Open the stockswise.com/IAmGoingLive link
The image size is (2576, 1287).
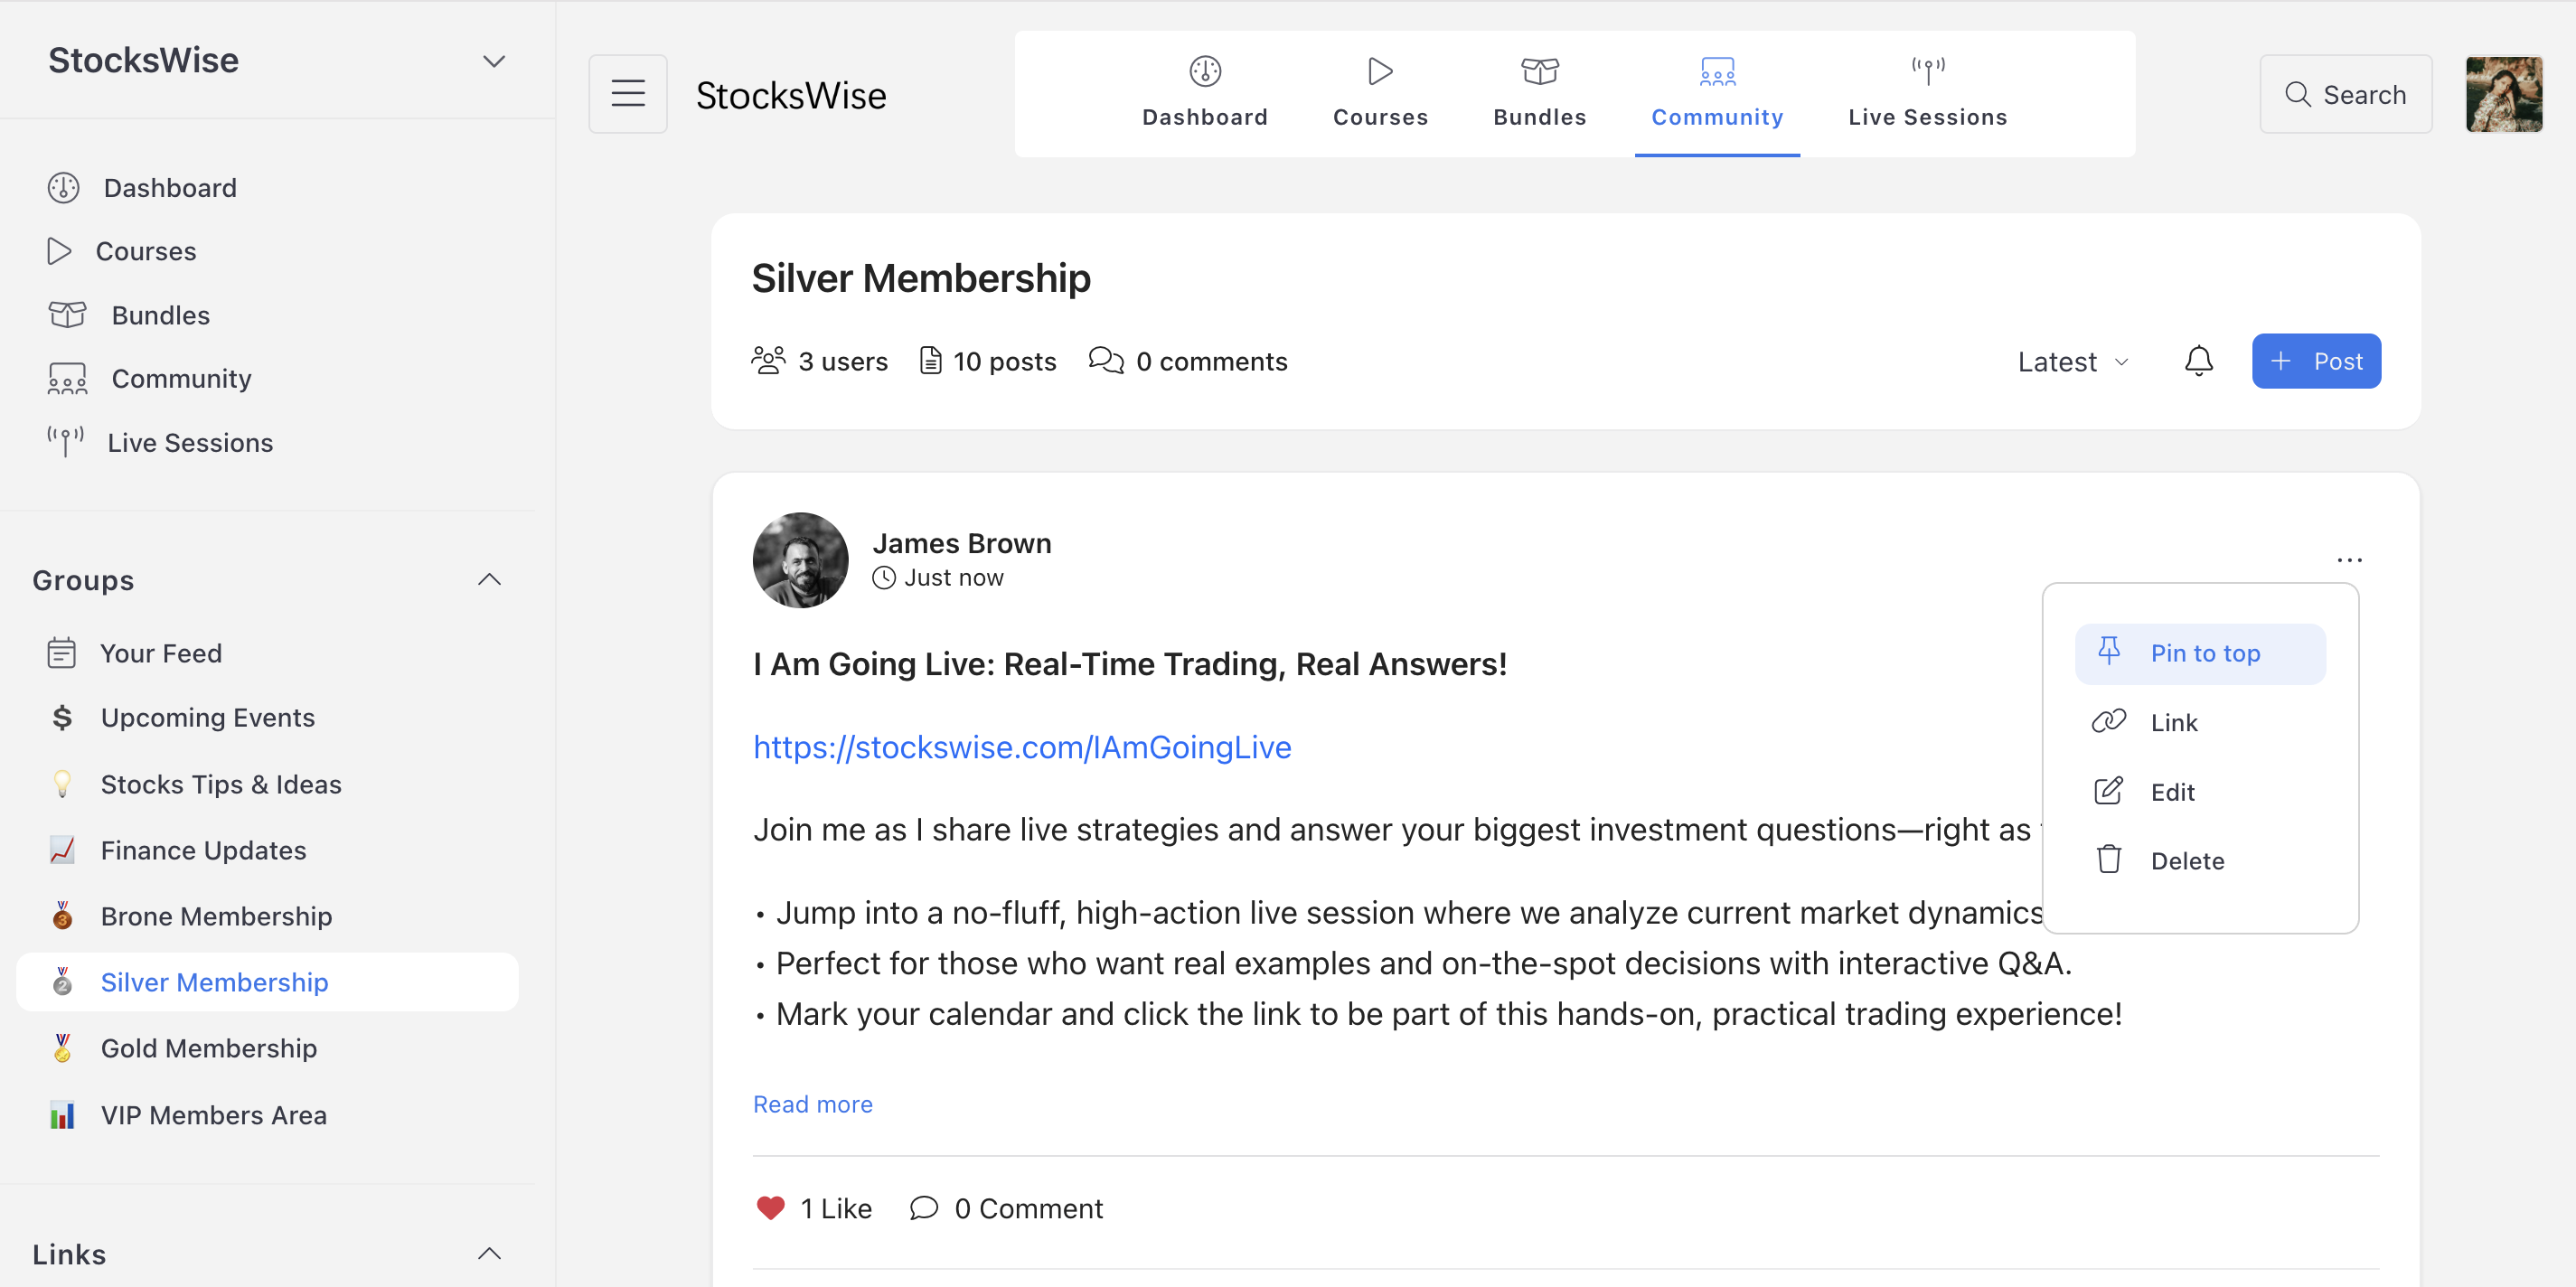(x=1022, y=747)
